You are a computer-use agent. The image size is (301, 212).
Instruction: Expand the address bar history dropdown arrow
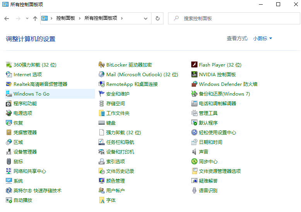(146, 19)
